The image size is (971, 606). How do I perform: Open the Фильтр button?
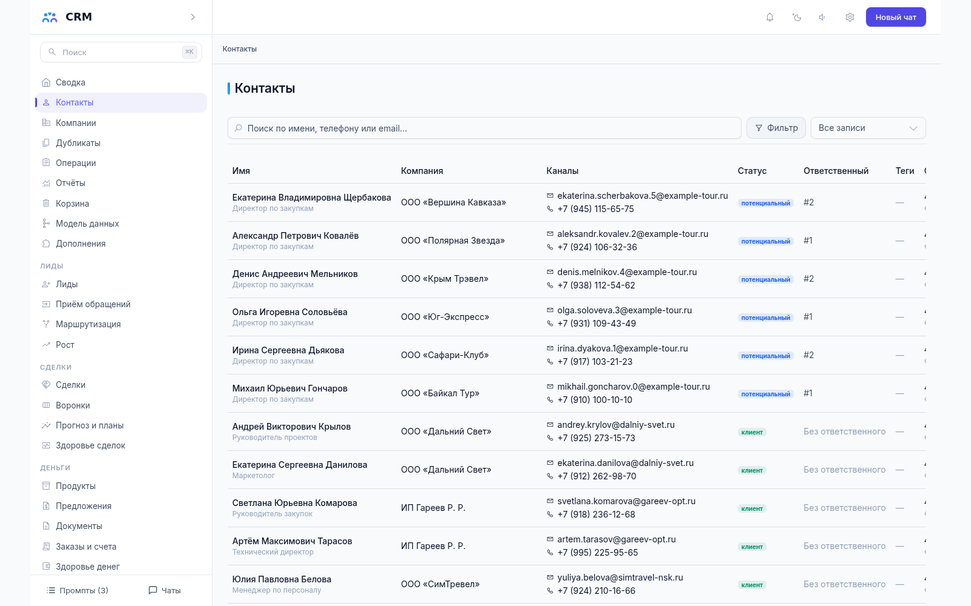(x=776, y=128)
